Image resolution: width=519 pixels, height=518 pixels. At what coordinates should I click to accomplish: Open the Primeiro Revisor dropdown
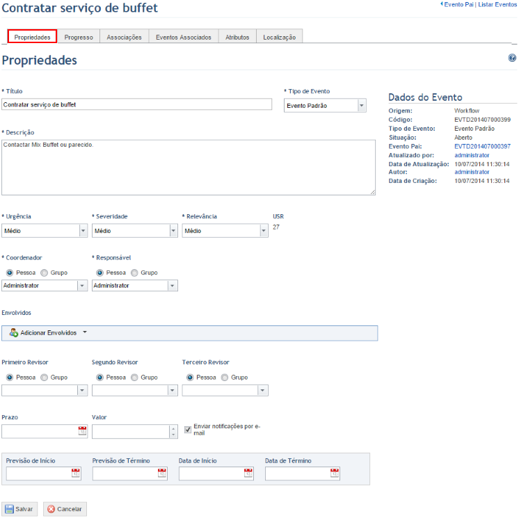coord(45,390)
